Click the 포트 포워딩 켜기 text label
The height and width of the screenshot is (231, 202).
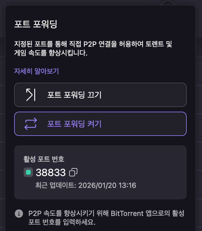tap(74, 124)
